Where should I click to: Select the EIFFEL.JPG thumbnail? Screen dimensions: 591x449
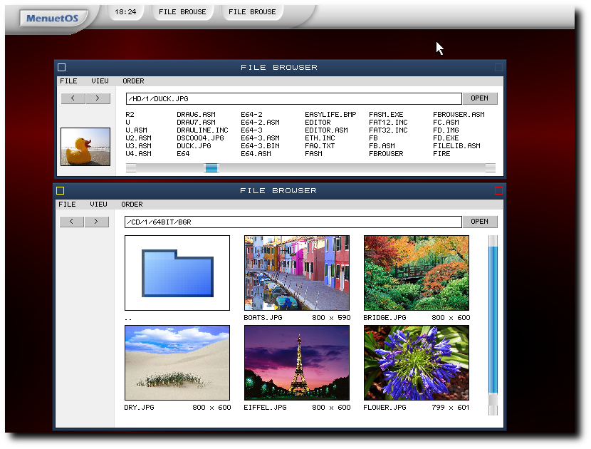297,363
